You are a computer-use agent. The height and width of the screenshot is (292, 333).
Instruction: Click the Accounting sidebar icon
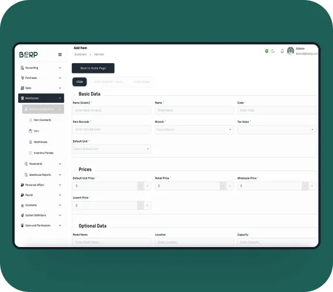[x=22, y=68]
